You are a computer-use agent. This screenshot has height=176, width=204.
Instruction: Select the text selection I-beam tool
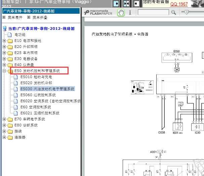tap(130, 13)
